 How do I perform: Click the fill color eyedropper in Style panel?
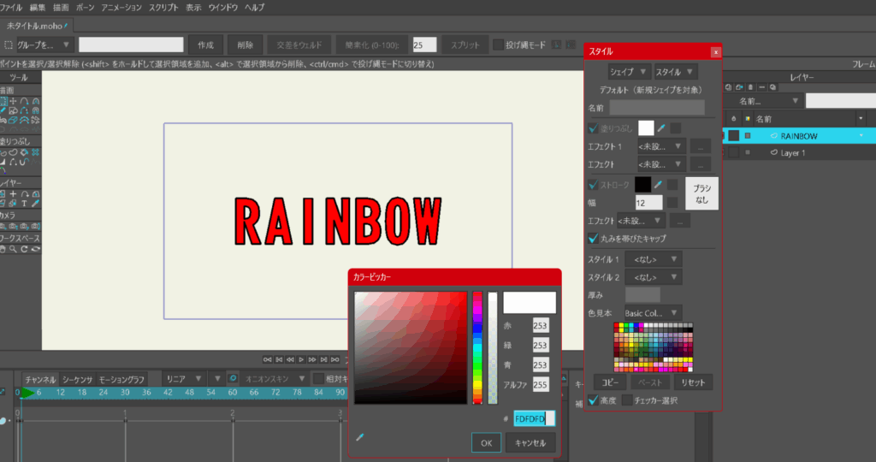coord(661,128)
